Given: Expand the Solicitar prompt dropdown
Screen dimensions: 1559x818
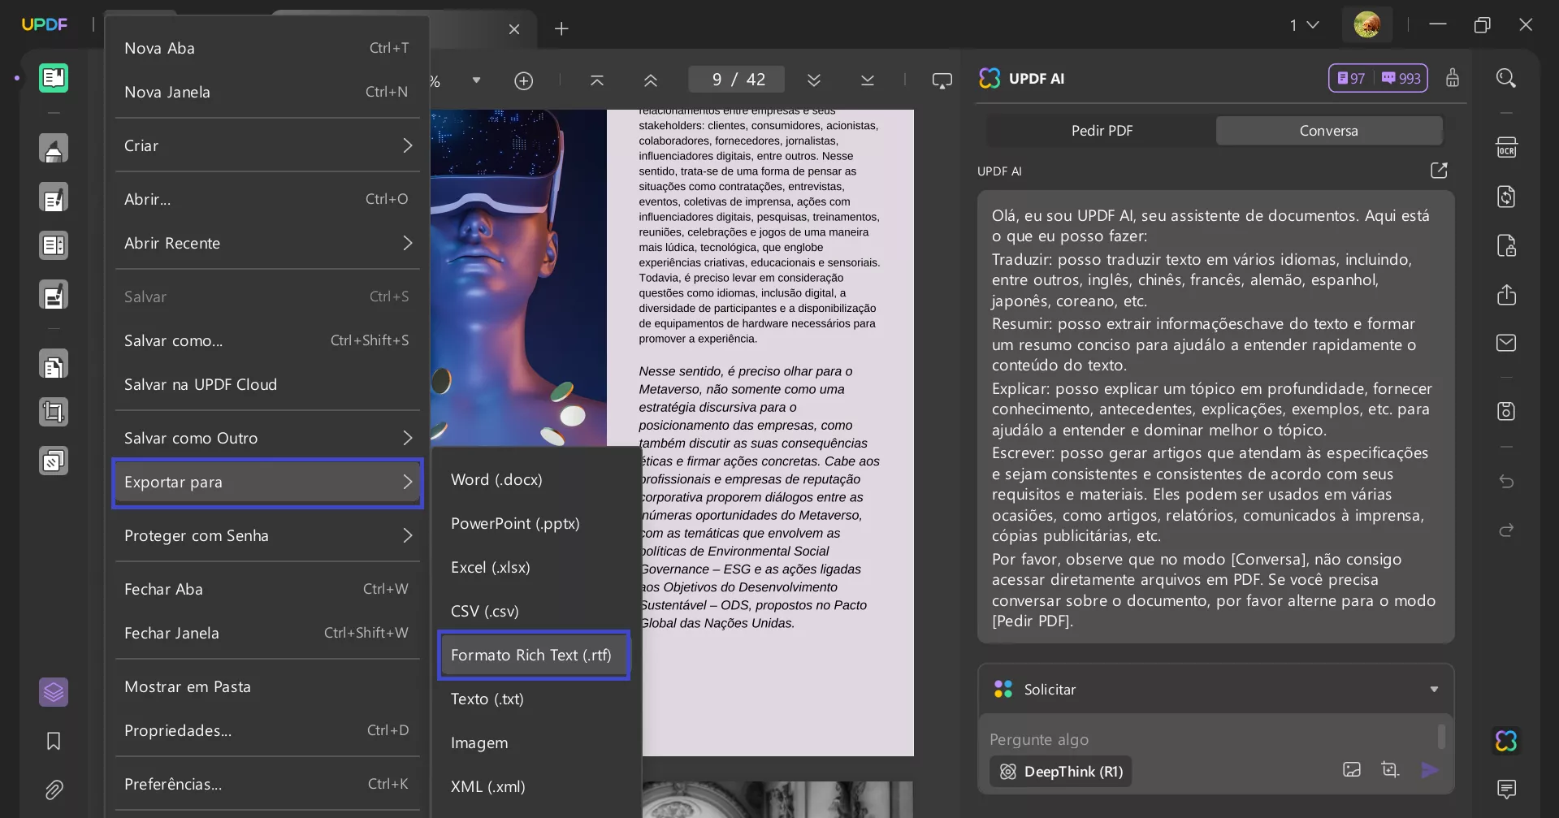Looking at the screenshot, I should [x=1433, y=689].
